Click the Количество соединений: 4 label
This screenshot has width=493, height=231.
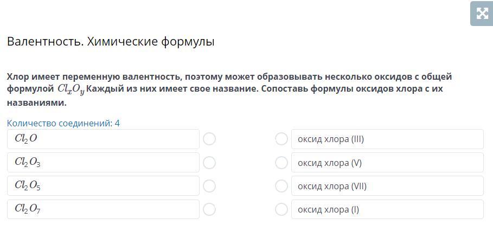[x=63, y=123]
